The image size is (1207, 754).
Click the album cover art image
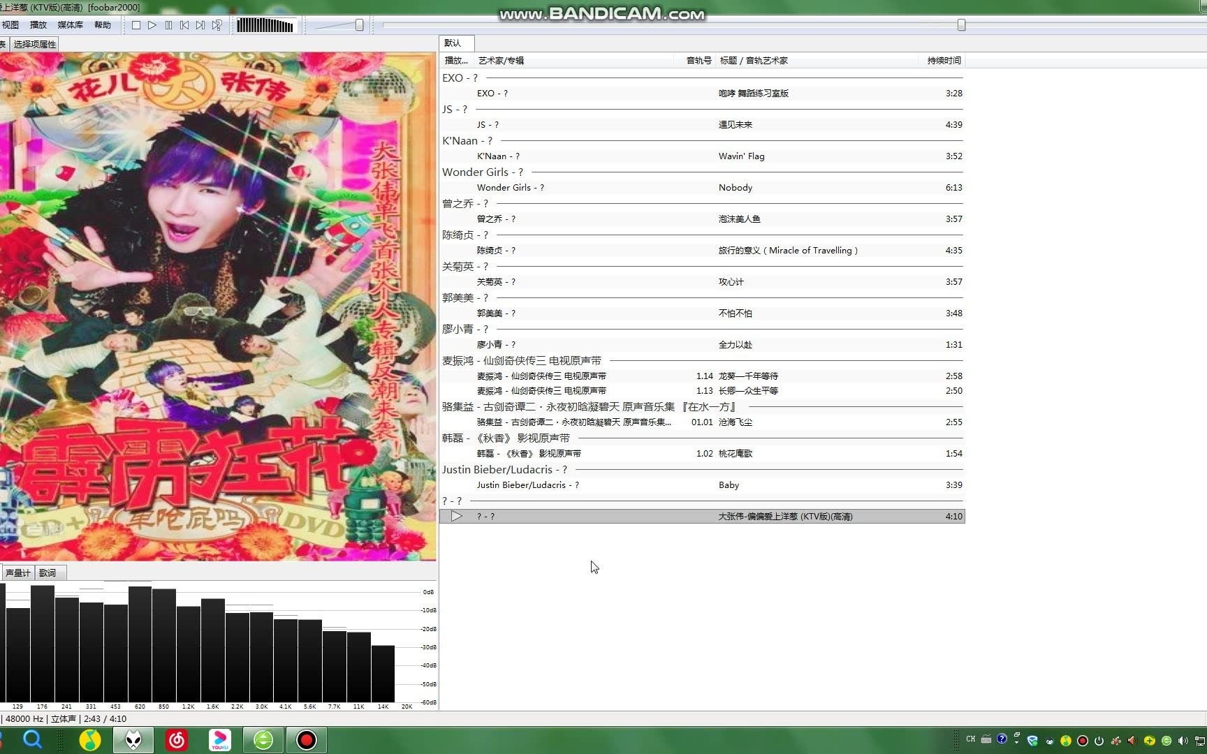click(218, 306)
